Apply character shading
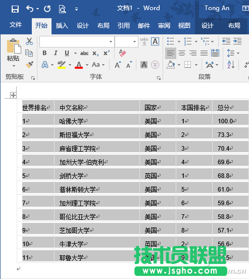 (144, 65)
